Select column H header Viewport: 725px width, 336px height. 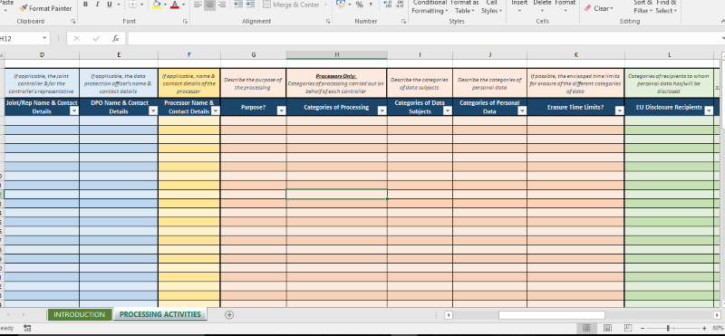(x=336, y=54)
